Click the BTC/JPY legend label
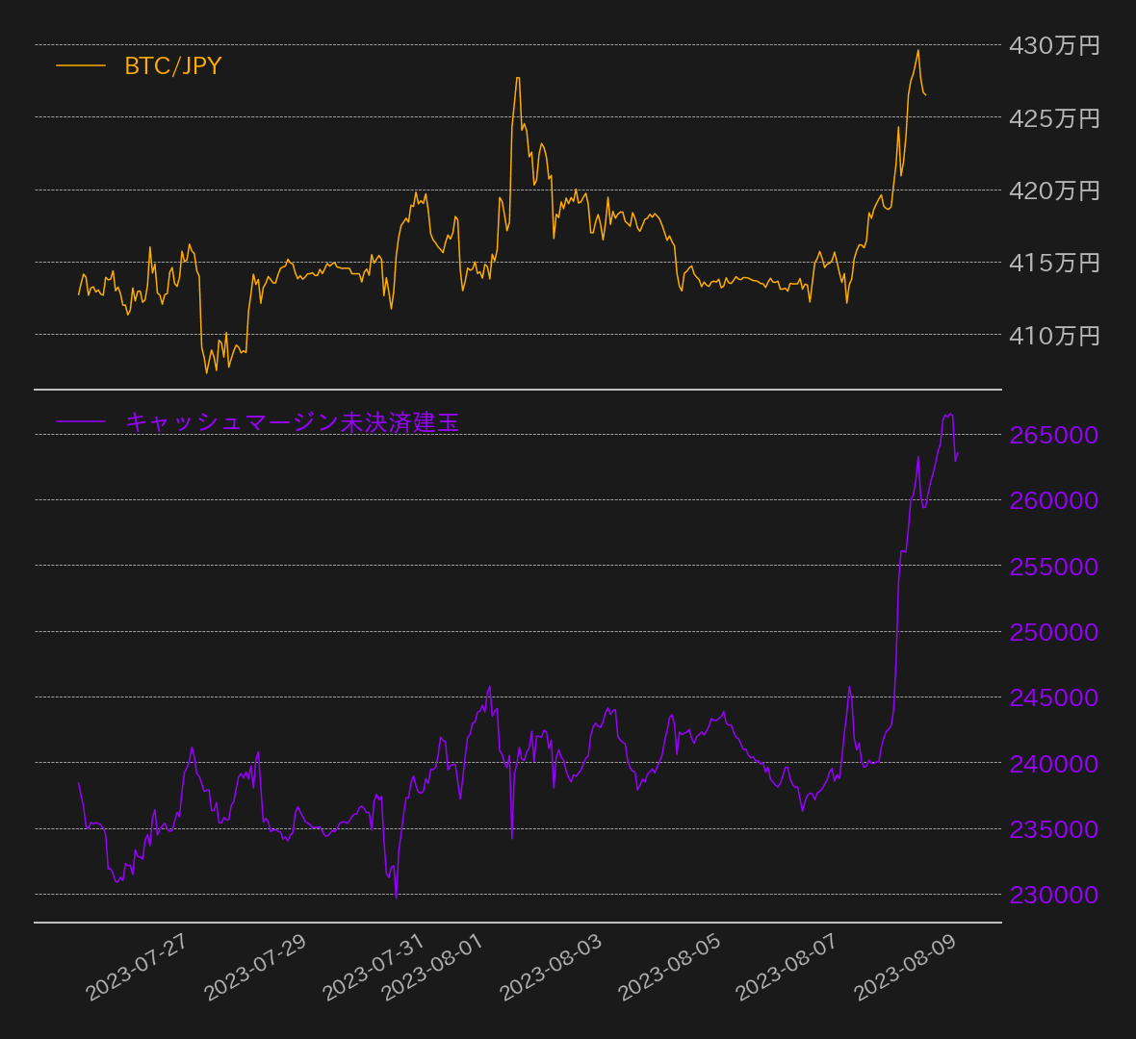Screen dimensions: 1136x1039 point(173,65)
